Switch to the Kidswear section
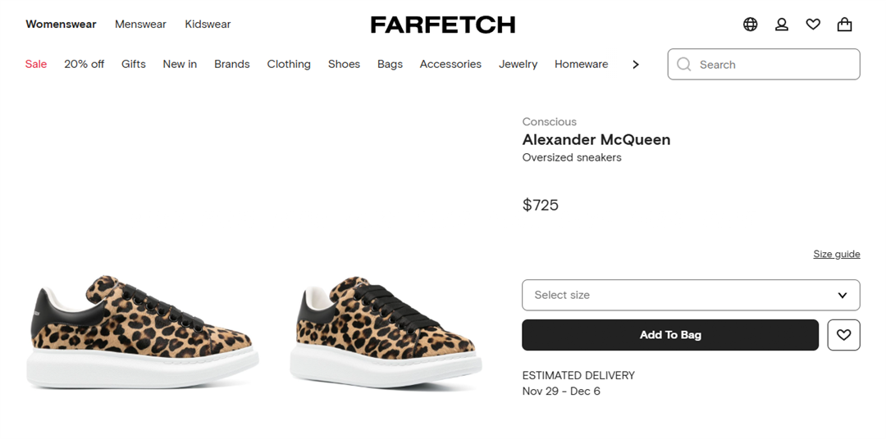 pos(208,25)
